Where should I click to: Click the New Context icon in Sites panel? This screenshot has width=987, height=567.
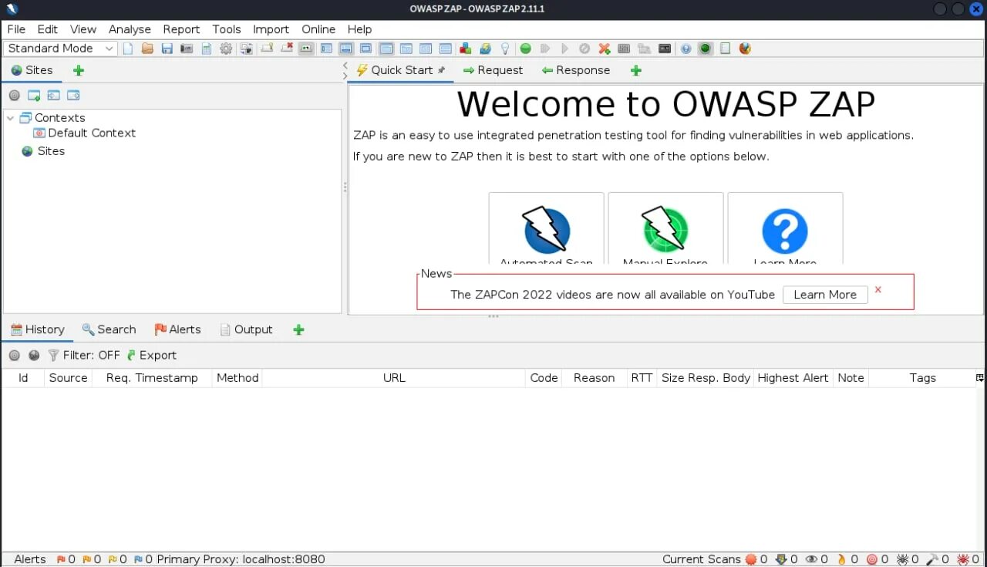(33, 96)
